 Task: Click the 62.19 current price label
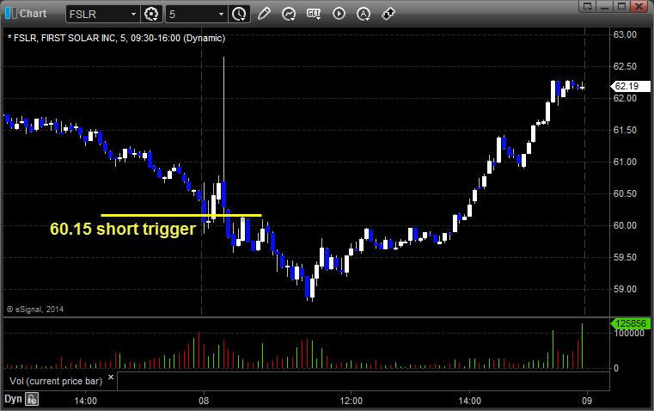coord(630,86)
